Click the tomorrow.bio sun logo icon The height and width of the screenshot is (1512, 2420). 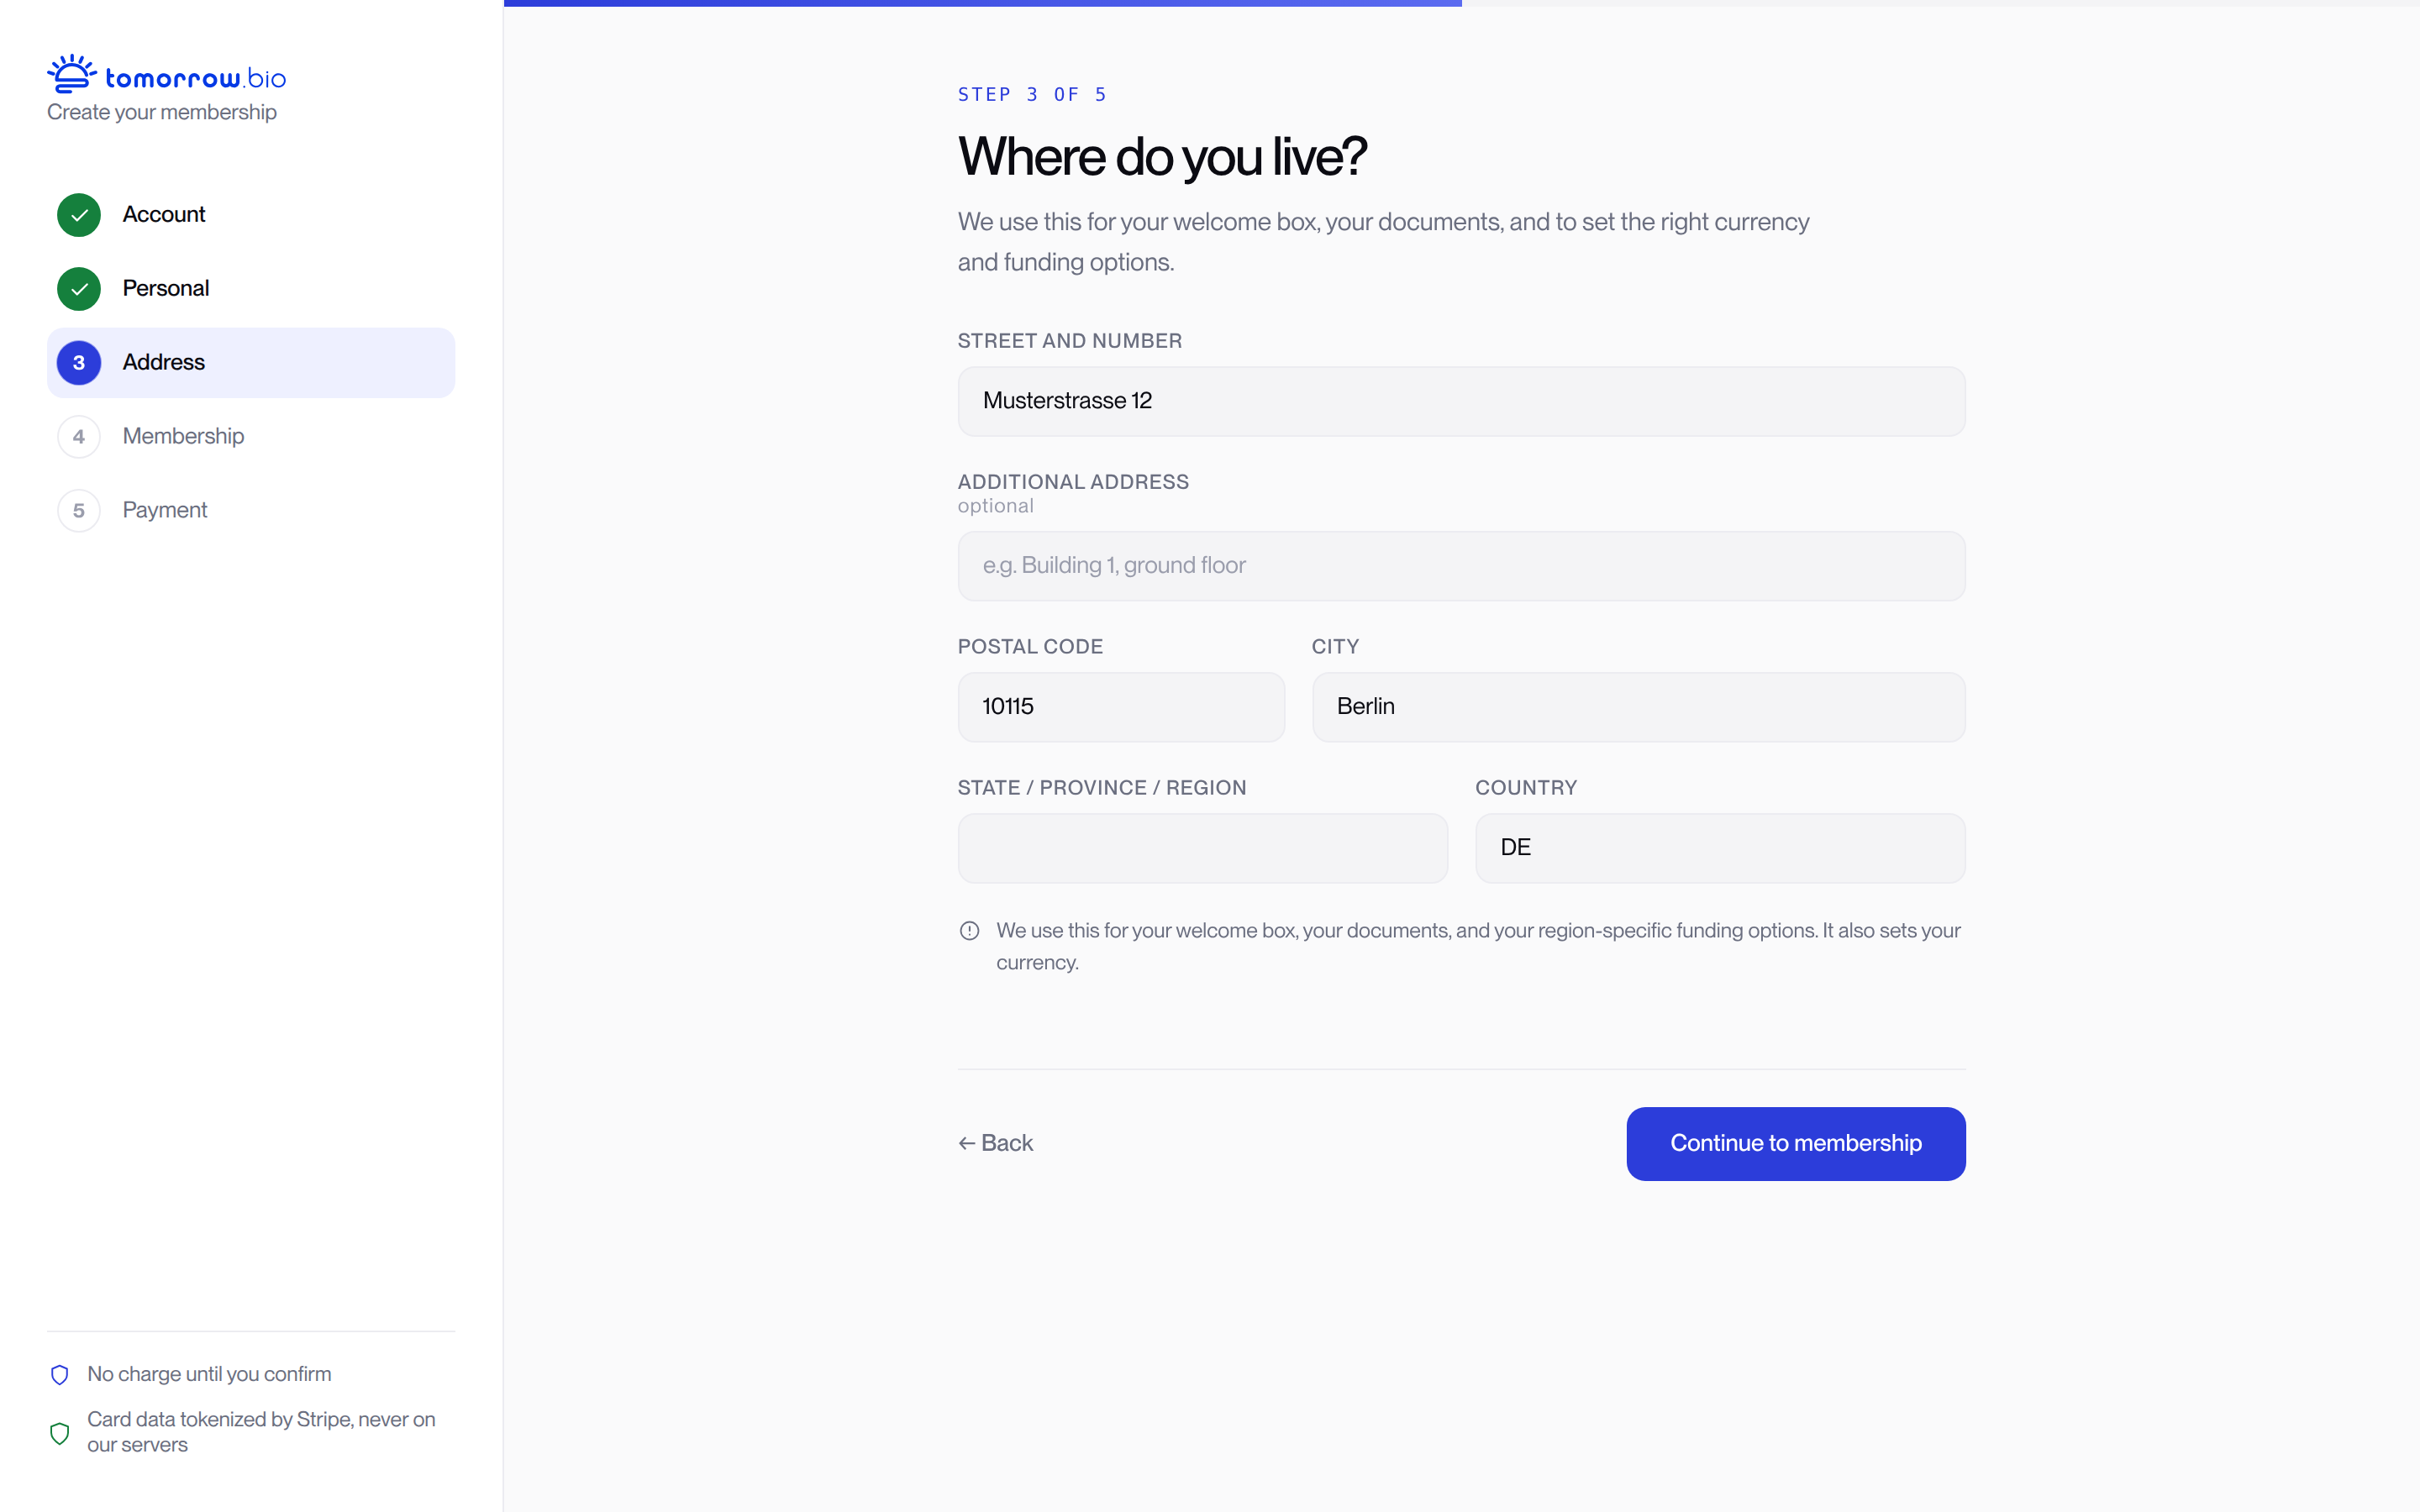pyautogui.click(x=71, y=74)
